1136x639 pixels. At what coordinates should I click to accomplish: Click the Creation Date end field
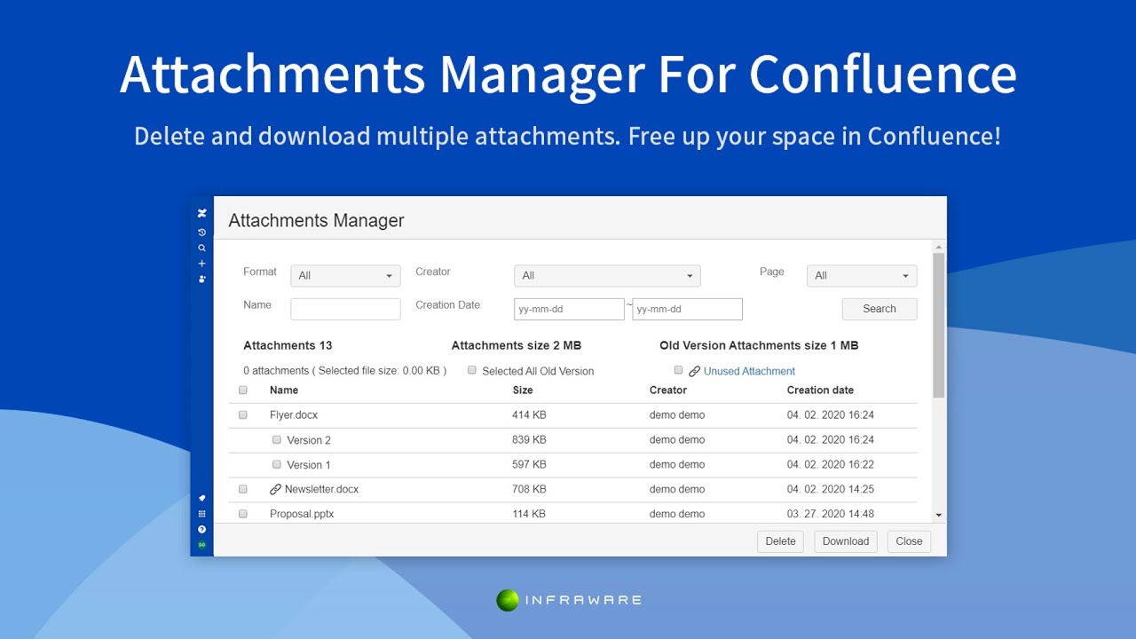687,309
